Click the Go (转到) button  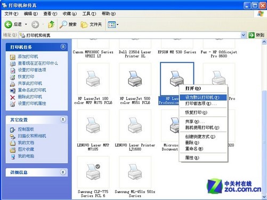(256, 35)
